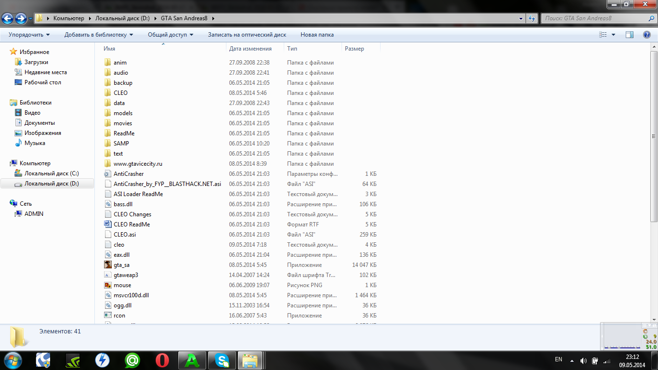Open the Windows Start menu

click(13, 360)
